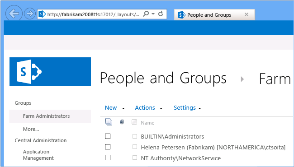Viewport: 294px width, 167px height.
Task: Click the SharePoint favicon in address bar
Action: (42, 14)
